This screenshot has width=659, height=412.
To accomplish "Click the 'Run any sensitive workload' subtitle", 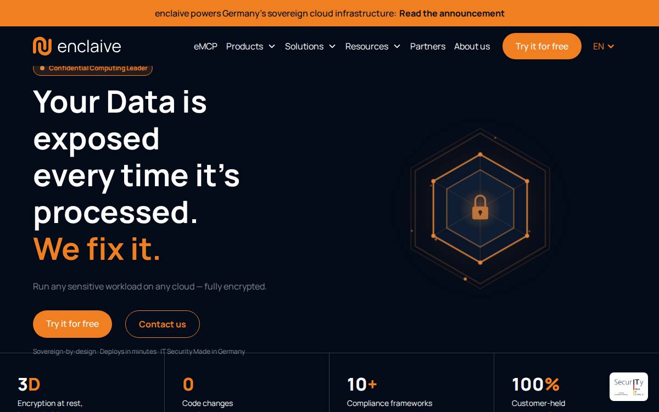I will pyautogui.click(x=150, y=286).
